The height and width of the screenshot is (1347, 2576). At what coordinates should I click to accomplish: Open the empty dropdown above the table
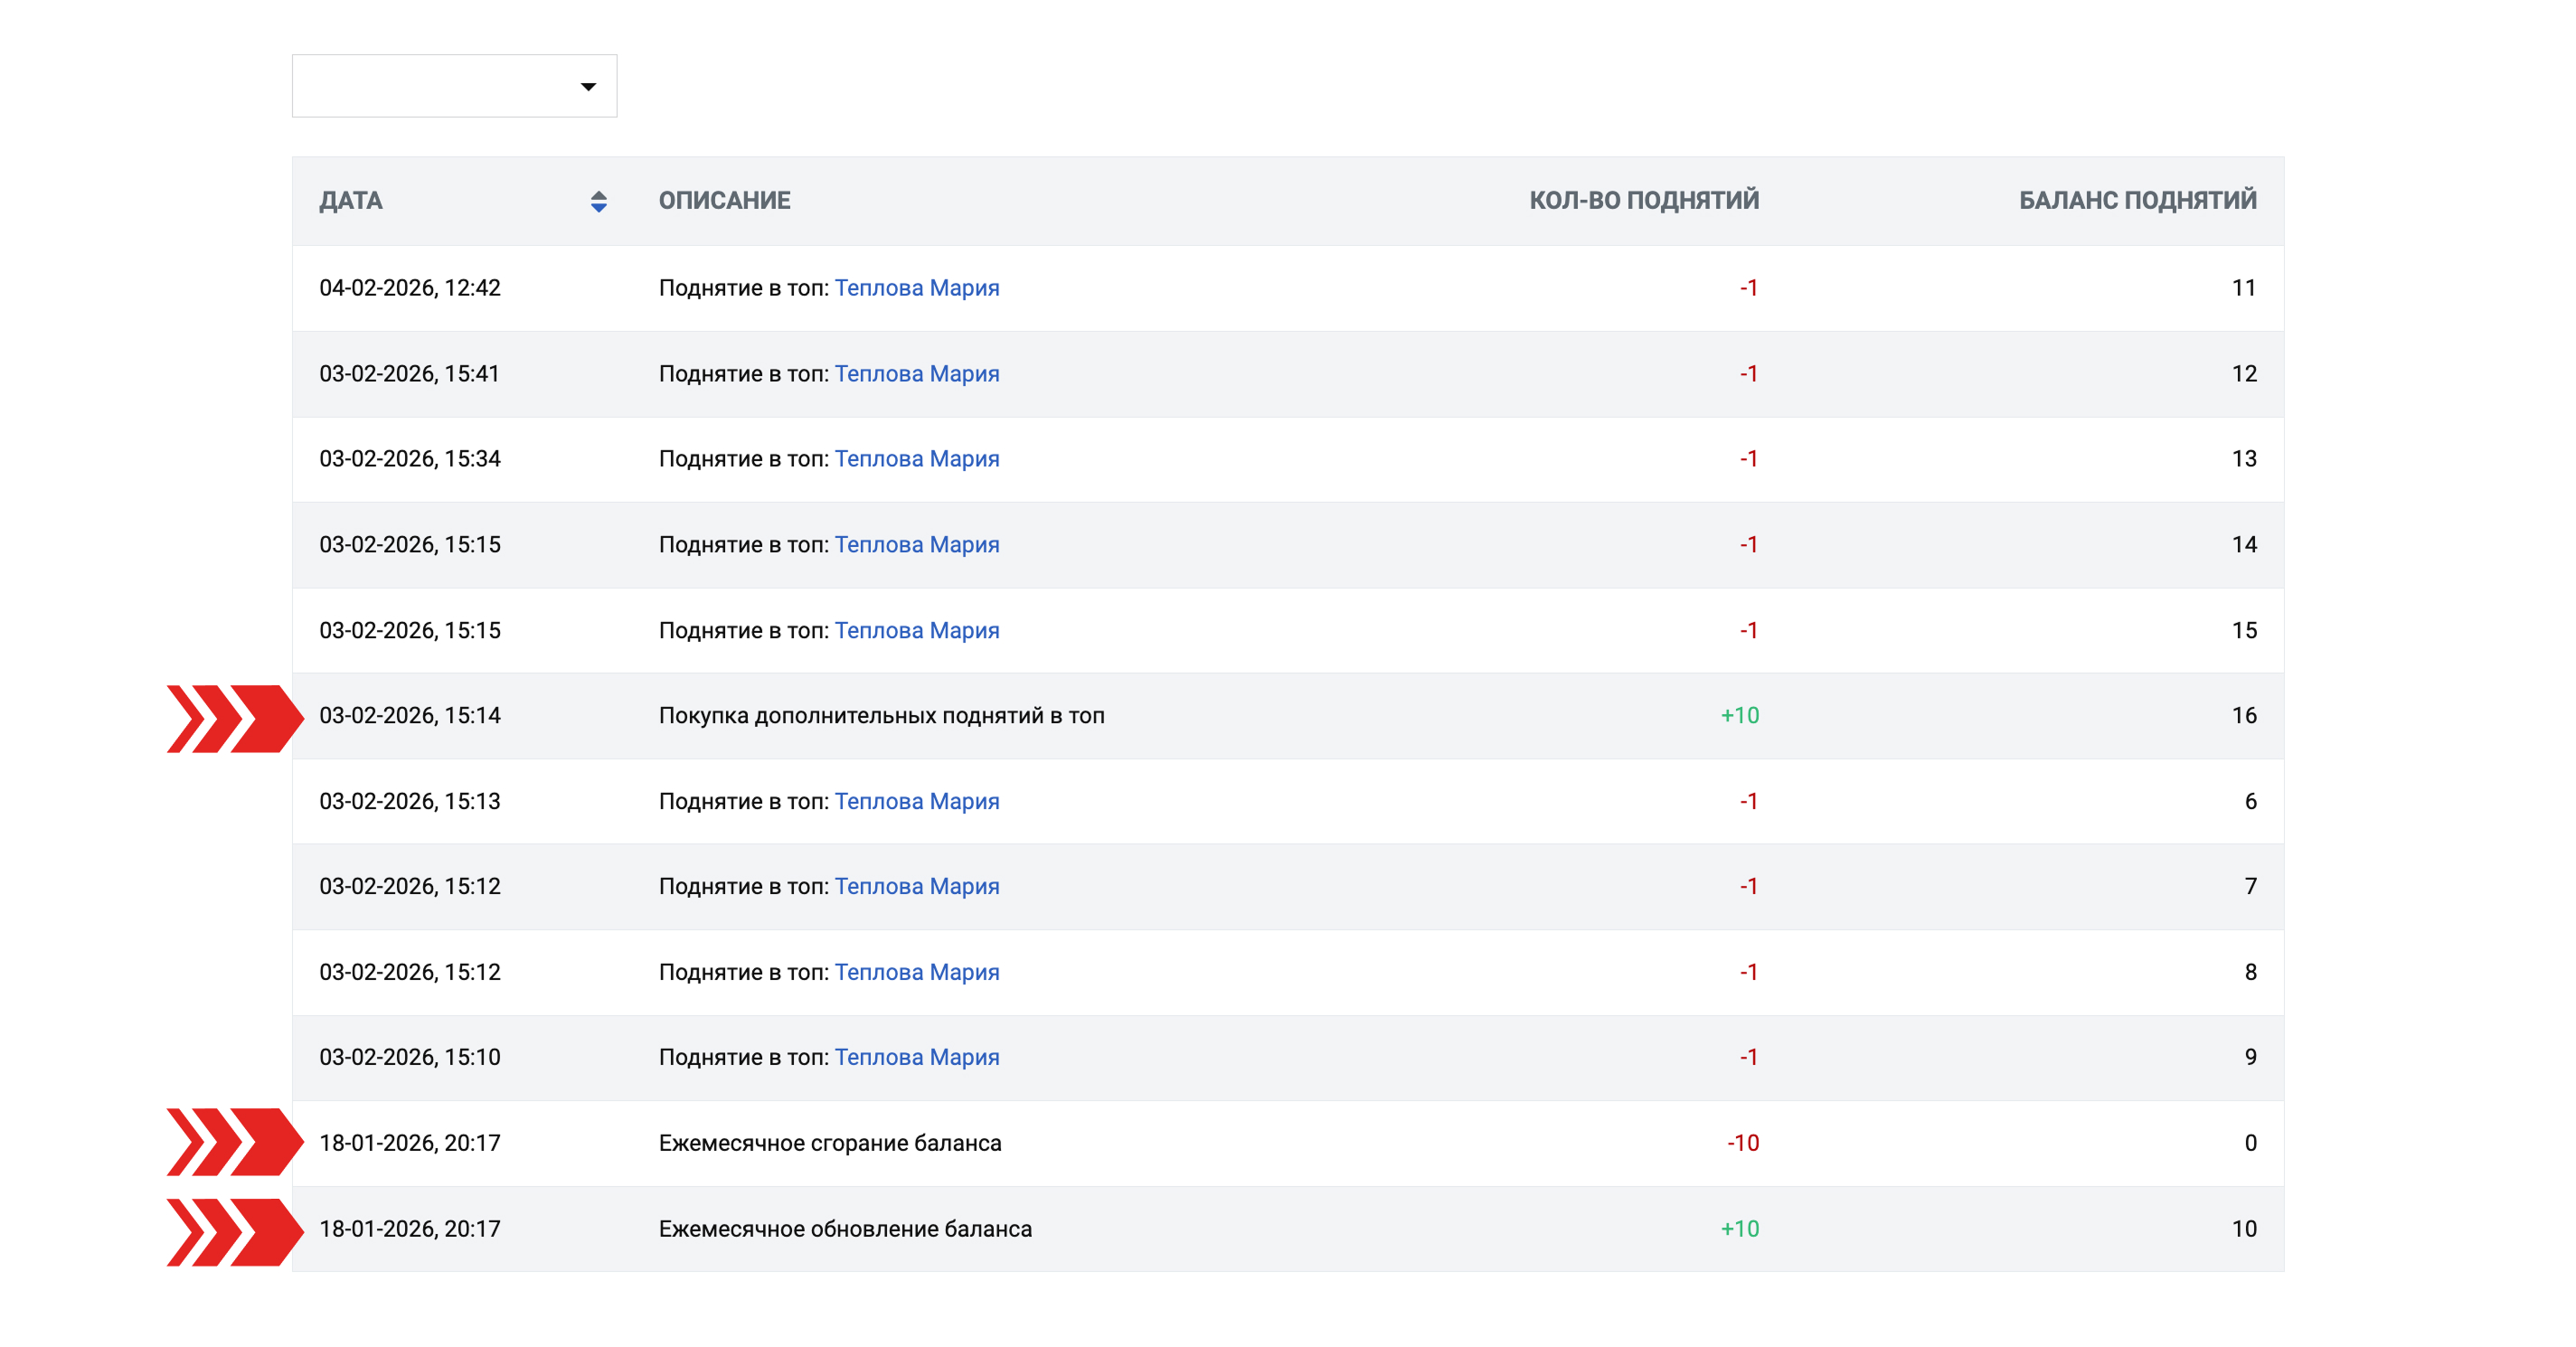440,86
